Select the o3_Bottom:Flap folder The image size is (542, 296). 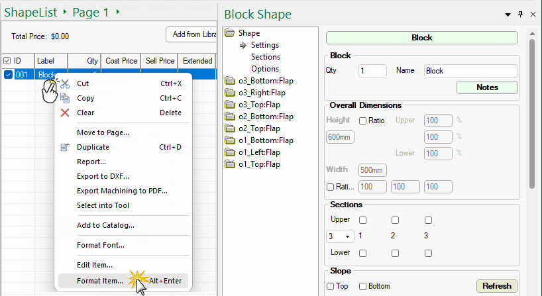pyautogui.click(x=231, y=81)
